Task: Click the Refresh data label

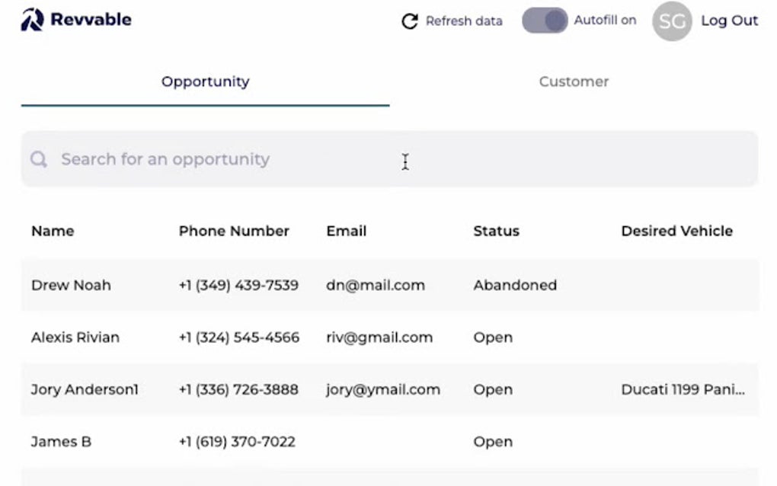Action: click(x=464, y=21)
